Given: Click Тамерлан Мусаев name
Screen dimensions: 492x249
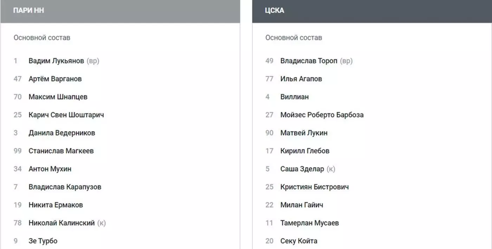Looking at the screenshot, I should tap(310, 223).
